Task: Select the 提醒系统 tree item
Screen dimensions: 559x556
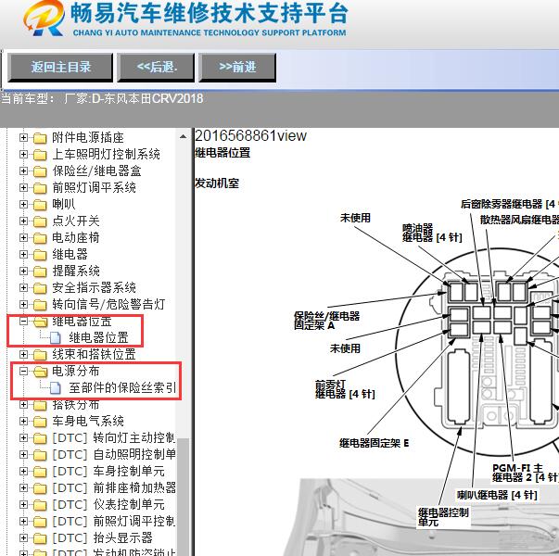Action: point(76,272)
